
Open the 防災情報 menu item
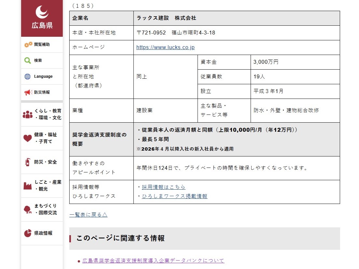[42, 92]
